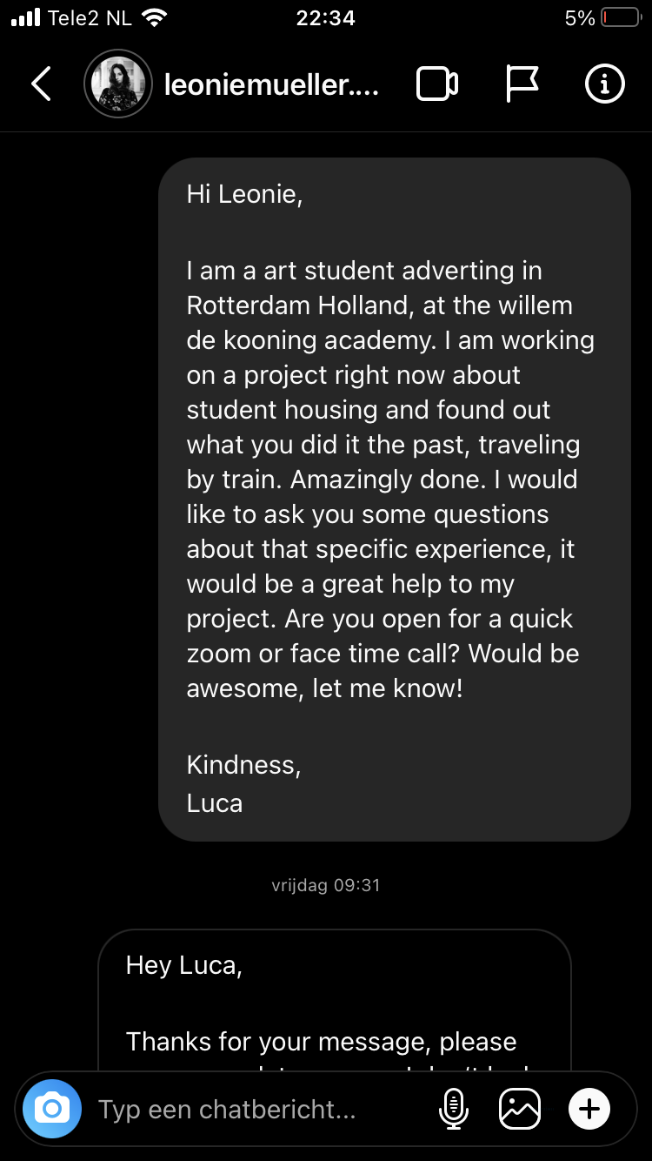This screenshot has width=652, height=1161.
Task: Tap the microphone to record a voice message
Action: 453,1109
